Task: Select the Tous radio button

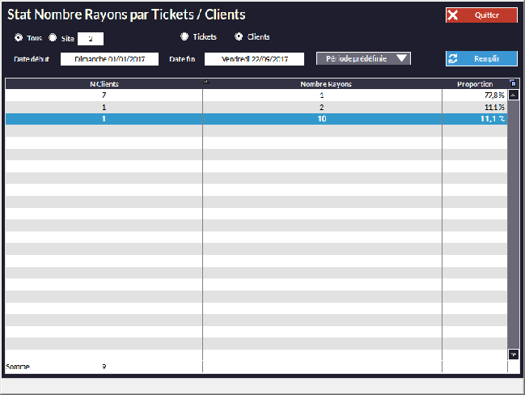Action: [x=19, y=37]
